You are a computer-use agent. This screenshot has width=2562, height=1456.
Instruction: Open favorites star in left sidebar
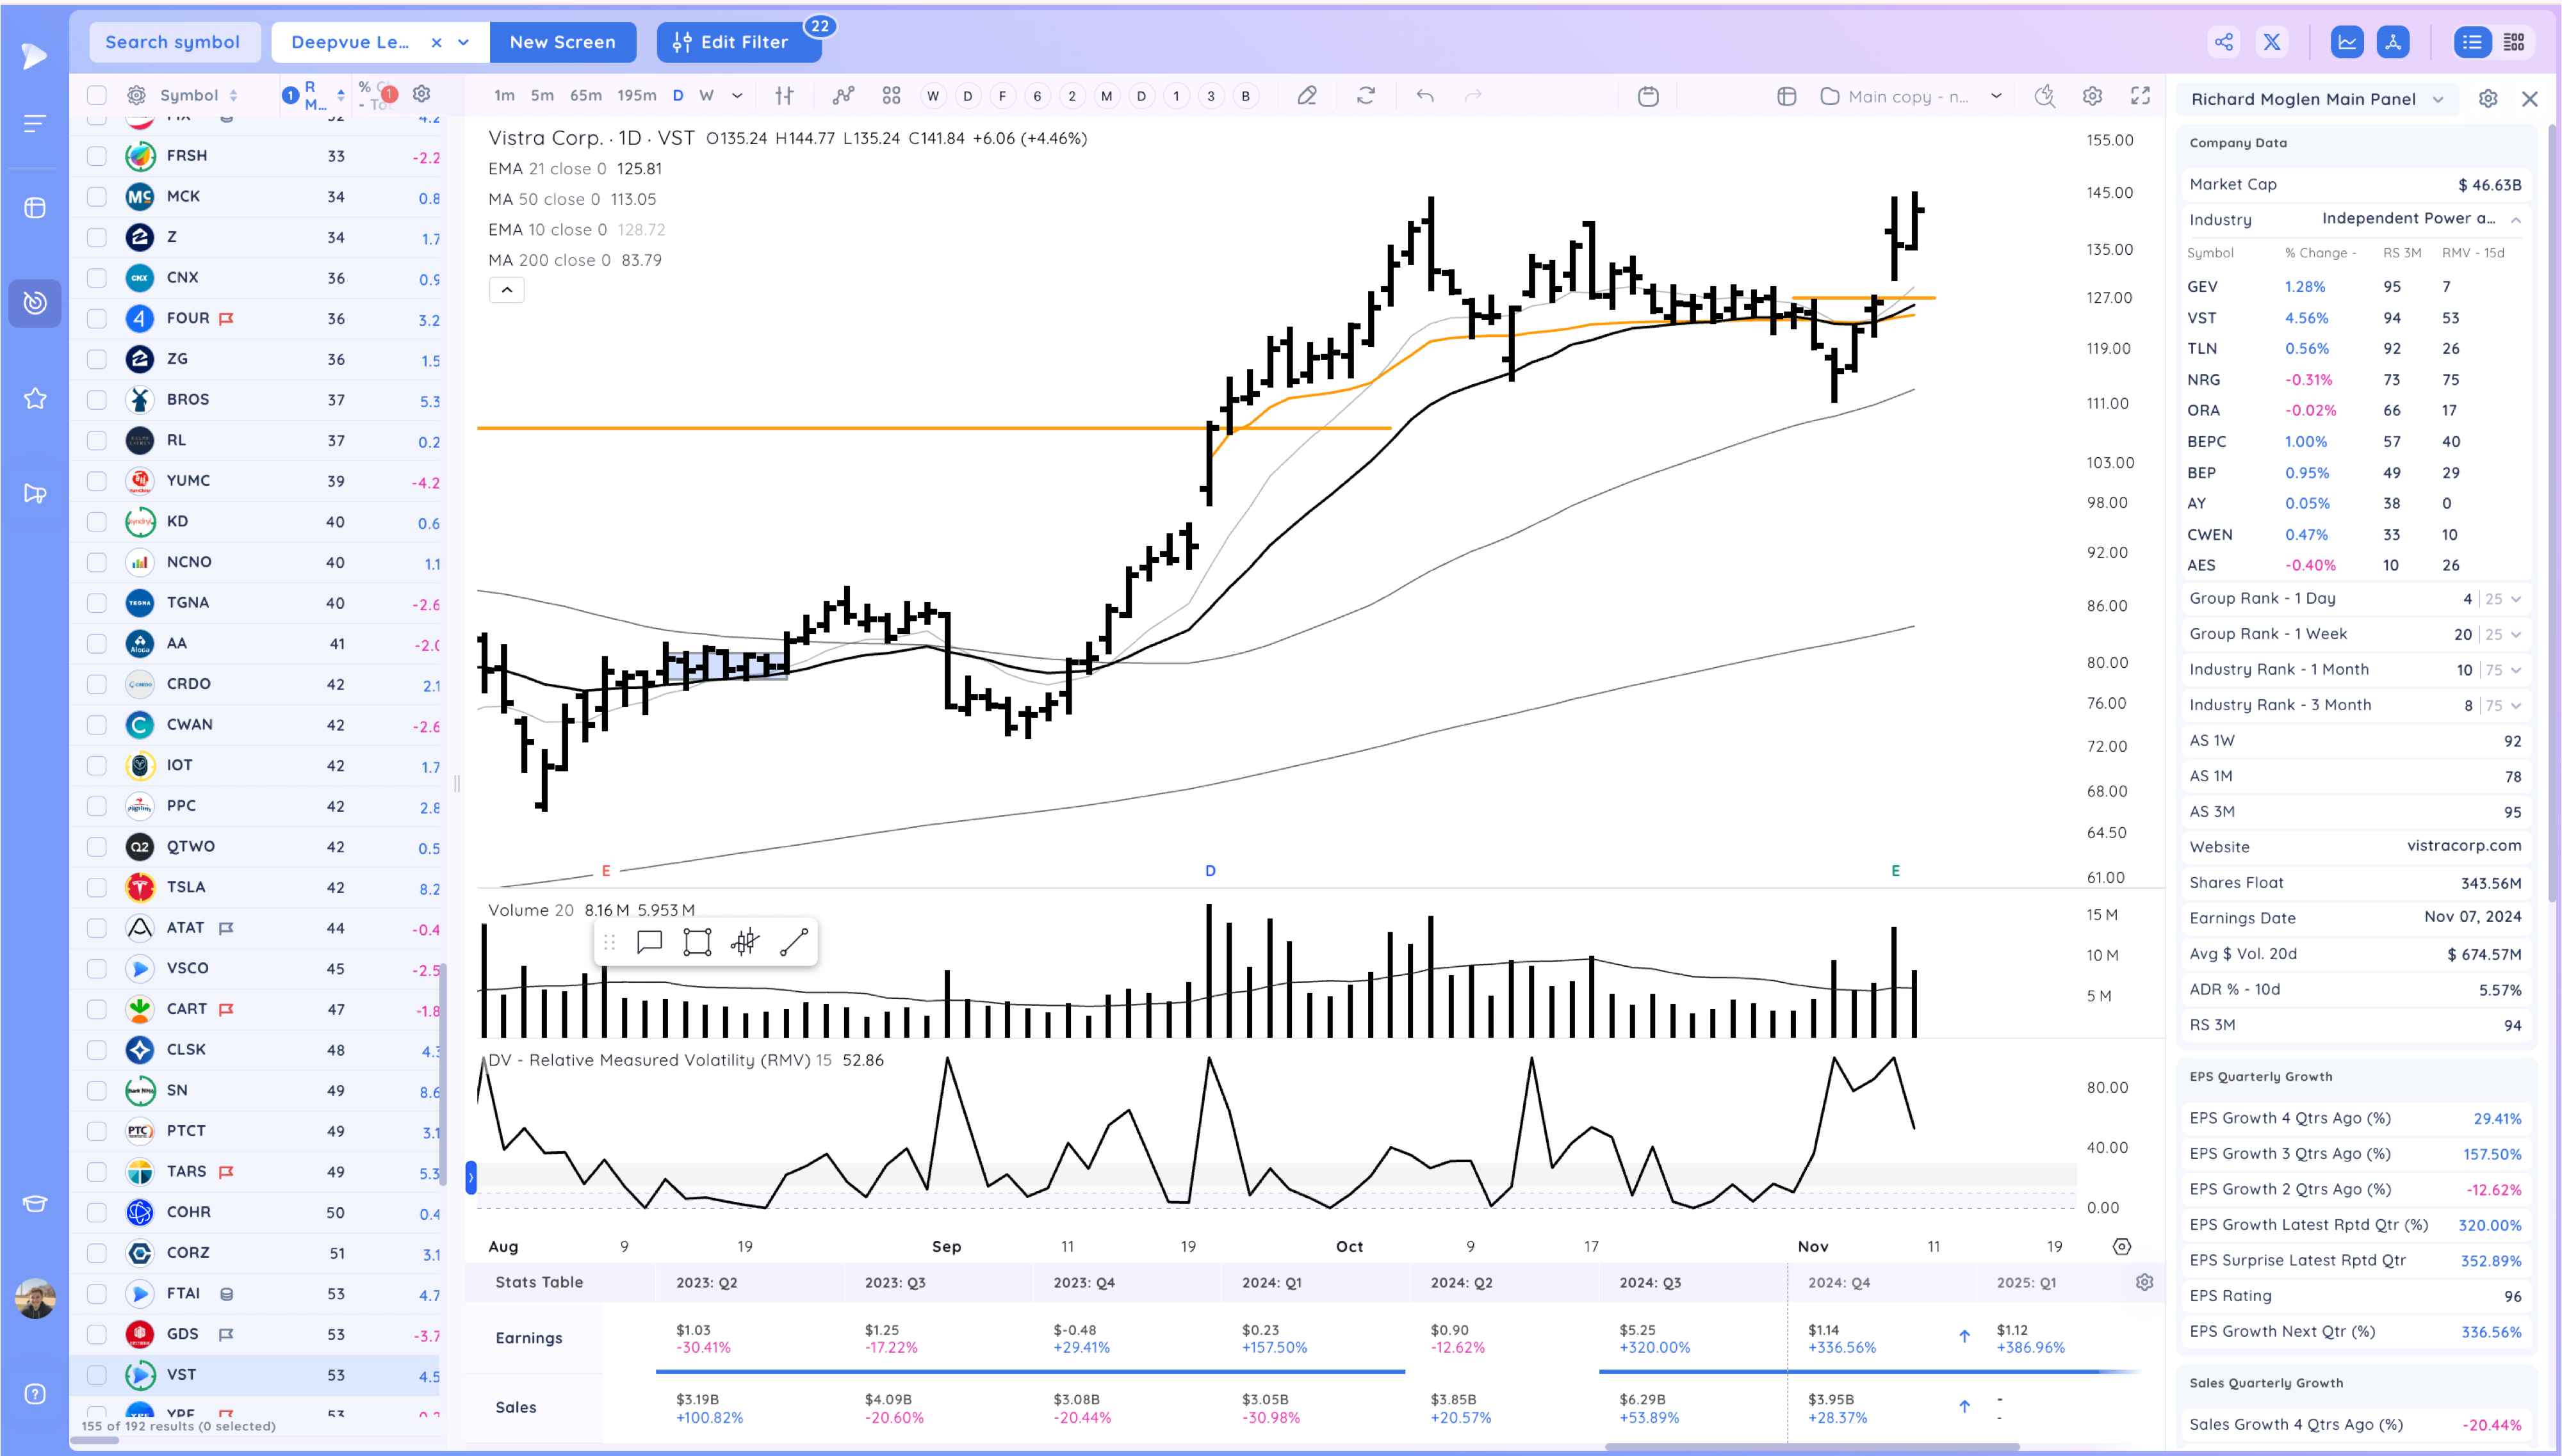[x=35, y=398]
